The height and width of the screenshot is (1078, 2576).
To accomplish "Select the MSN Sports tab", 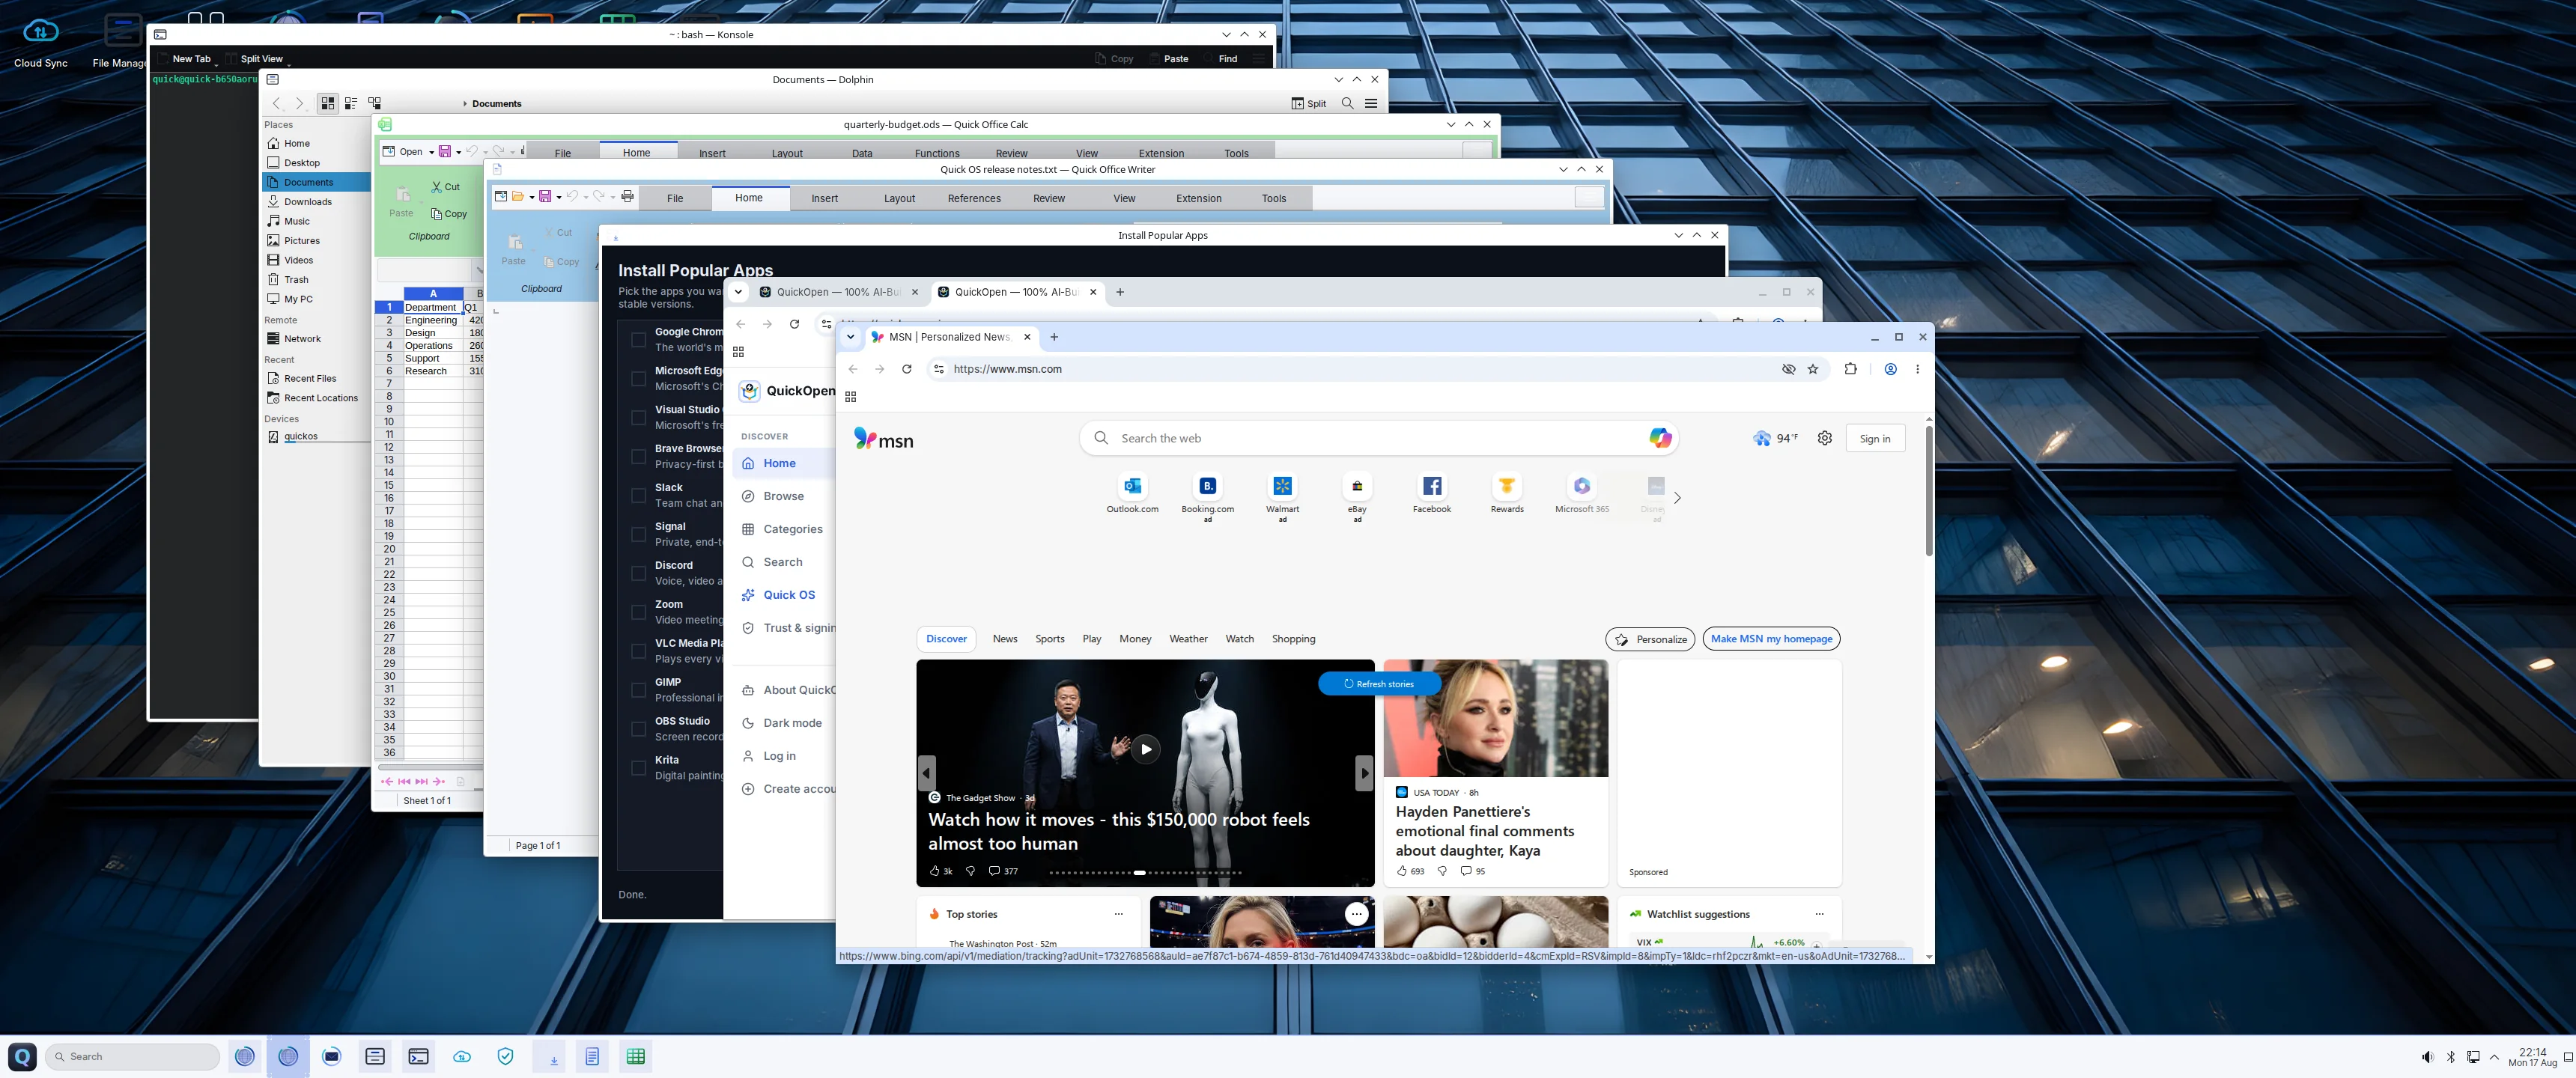I will pos(1049,639).
